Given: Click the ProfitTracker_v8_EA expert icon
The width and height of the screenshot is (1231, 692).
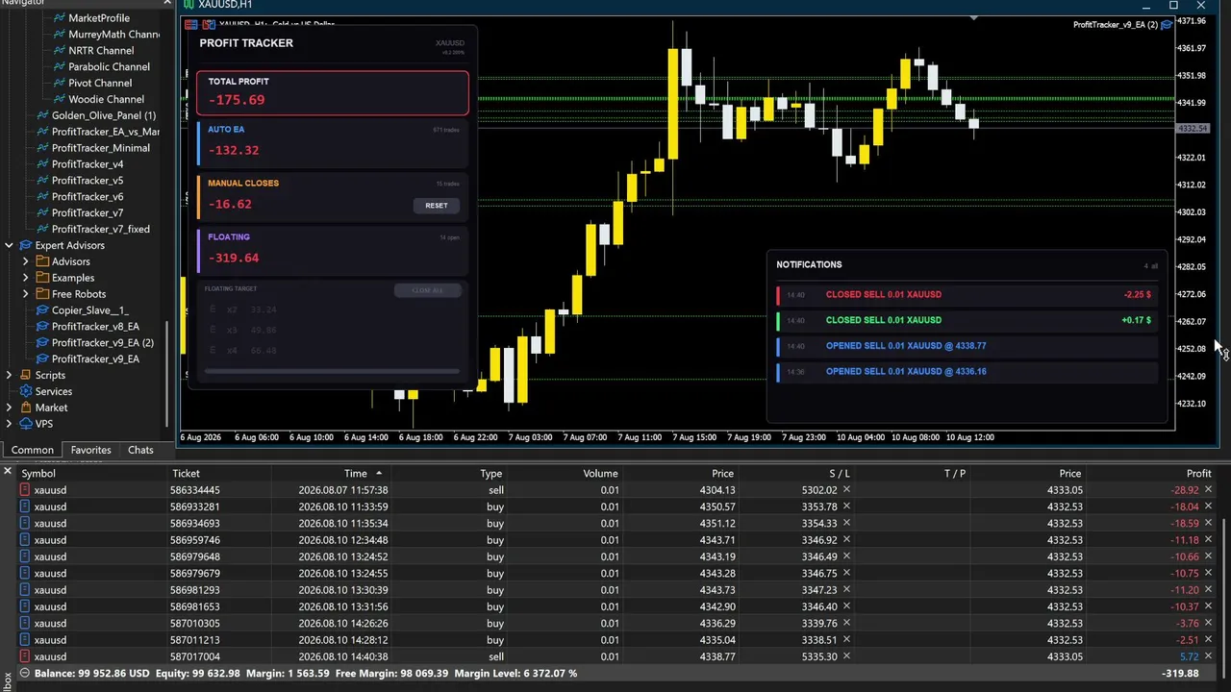Looking at the screenshot, I should click(42, 327).
